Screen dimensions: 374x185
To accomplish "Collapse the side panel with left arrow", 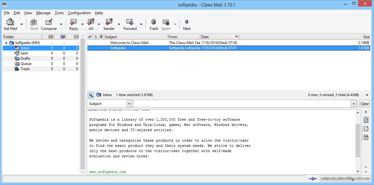I will [366, 112].
